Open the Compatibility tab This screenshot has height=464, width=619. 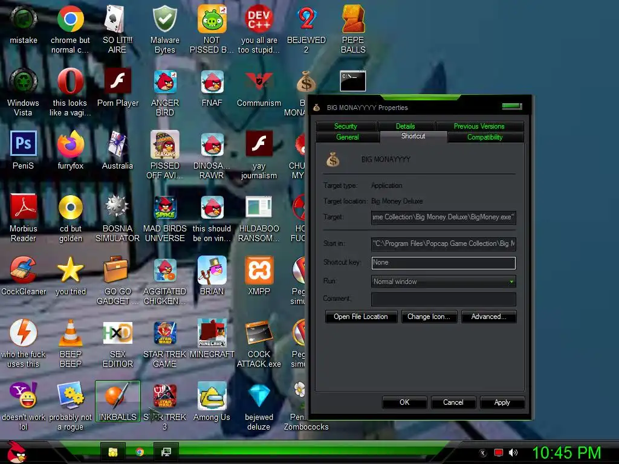tap(485, 137)
